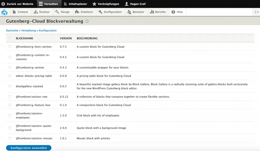Click the bar chart icon of Berichte
Screen dimensions: 260x151
click(152, 12)
